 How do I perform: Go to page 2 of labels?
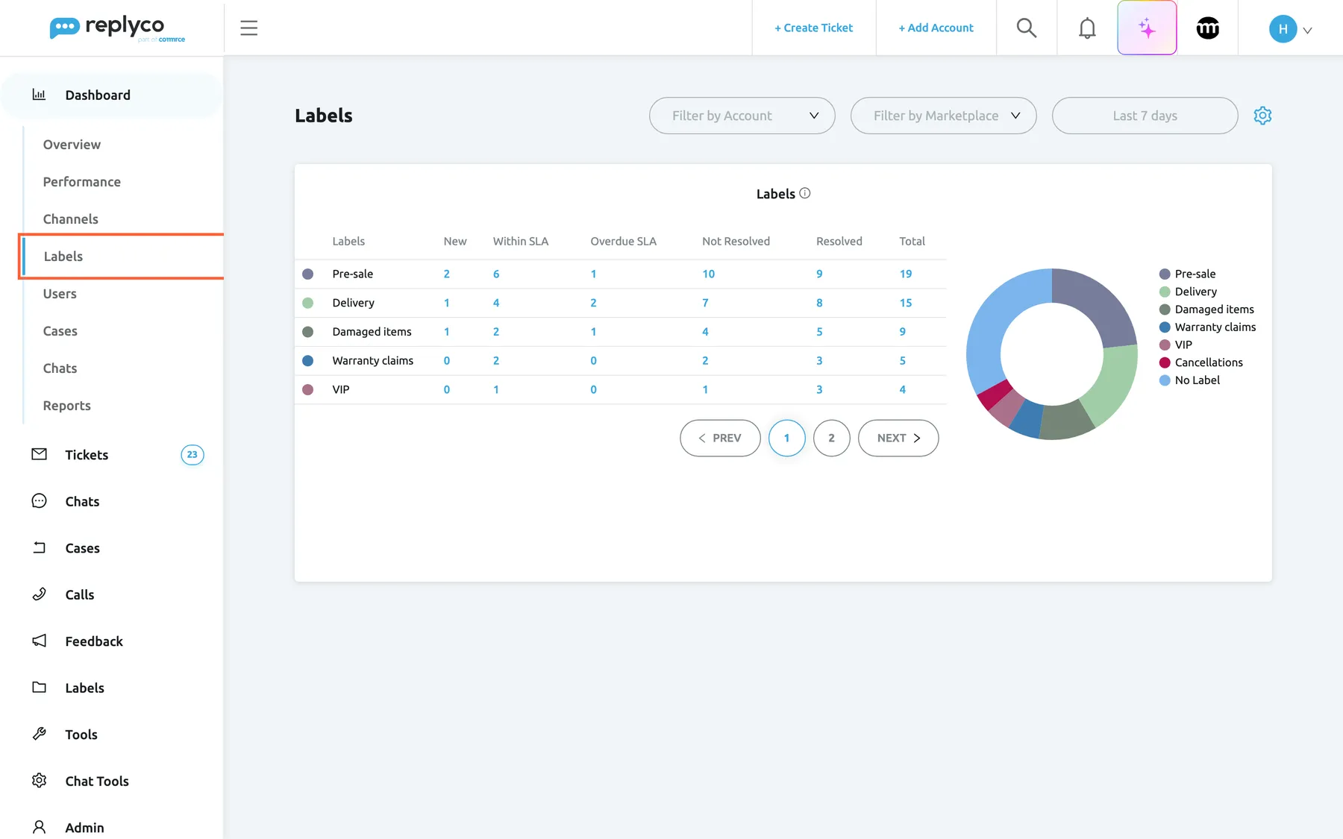(x=831, y=438)
